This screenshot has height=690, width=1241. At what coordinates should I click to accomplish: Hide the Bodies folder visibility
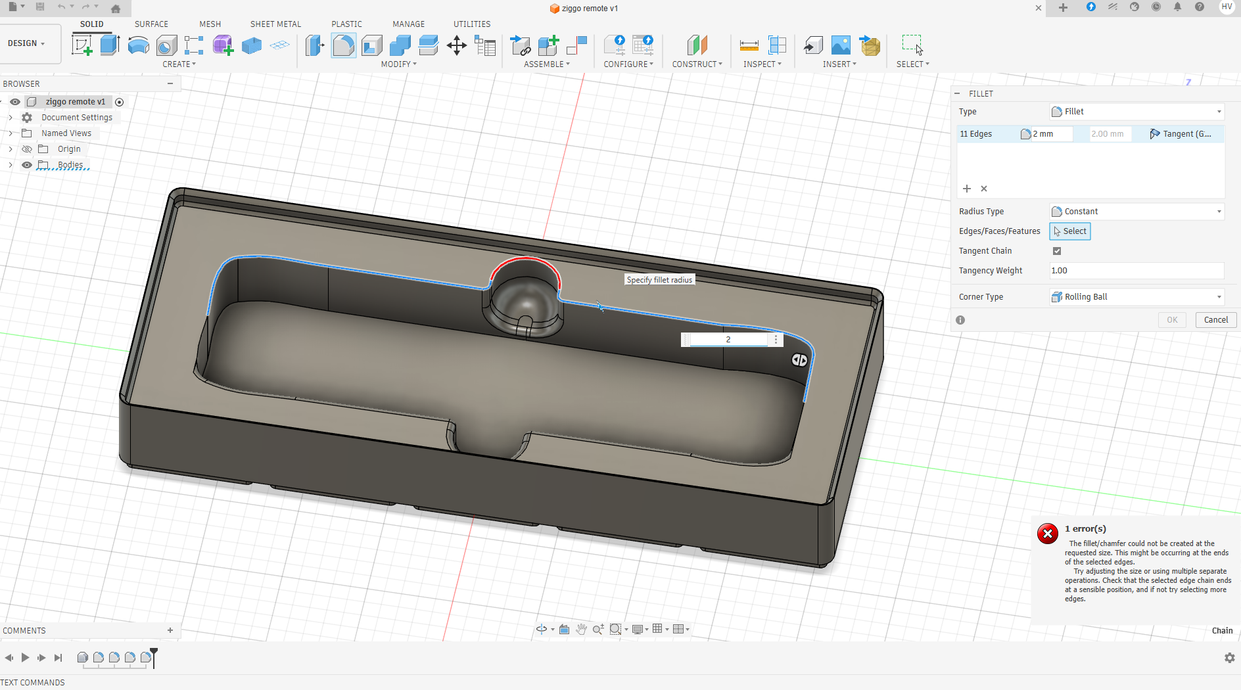coord(27,165)
